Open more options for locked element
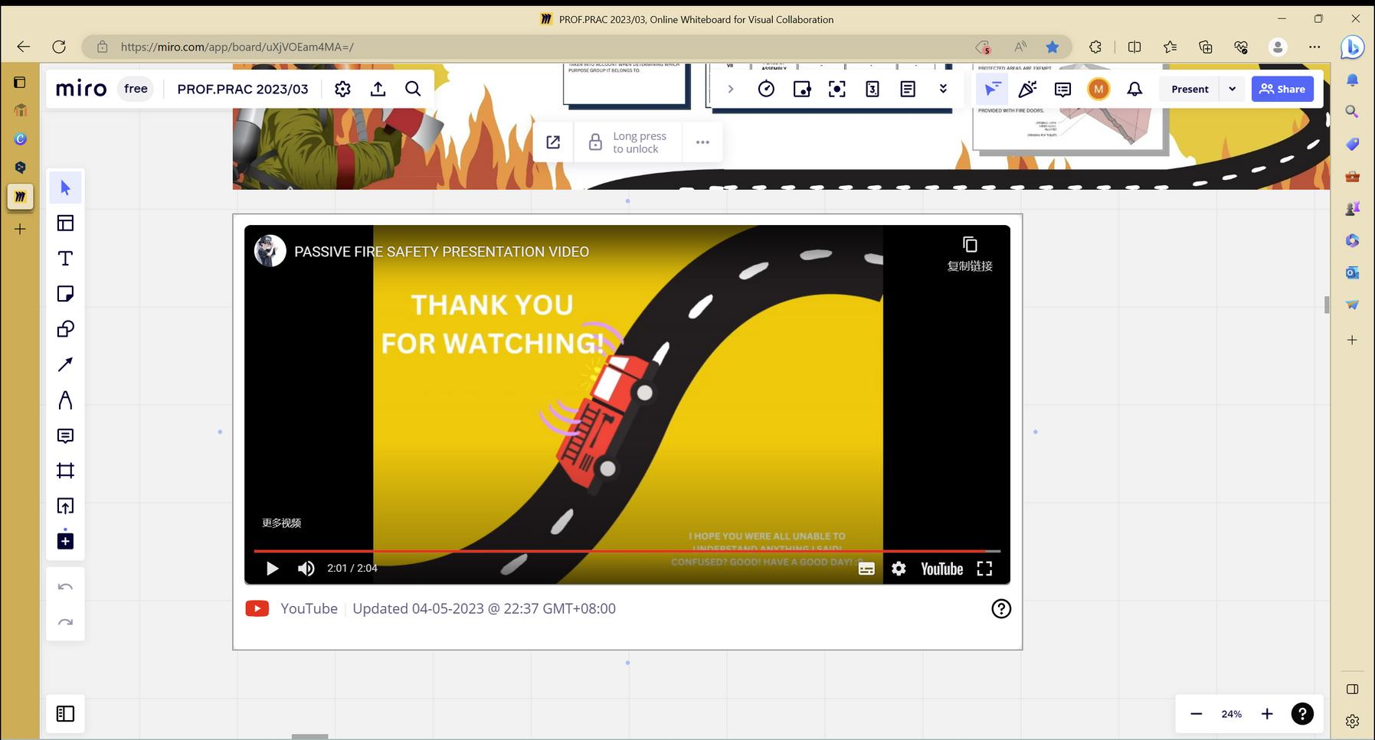Viewport: 1375px width, 740px height. [x=702, y=142]
